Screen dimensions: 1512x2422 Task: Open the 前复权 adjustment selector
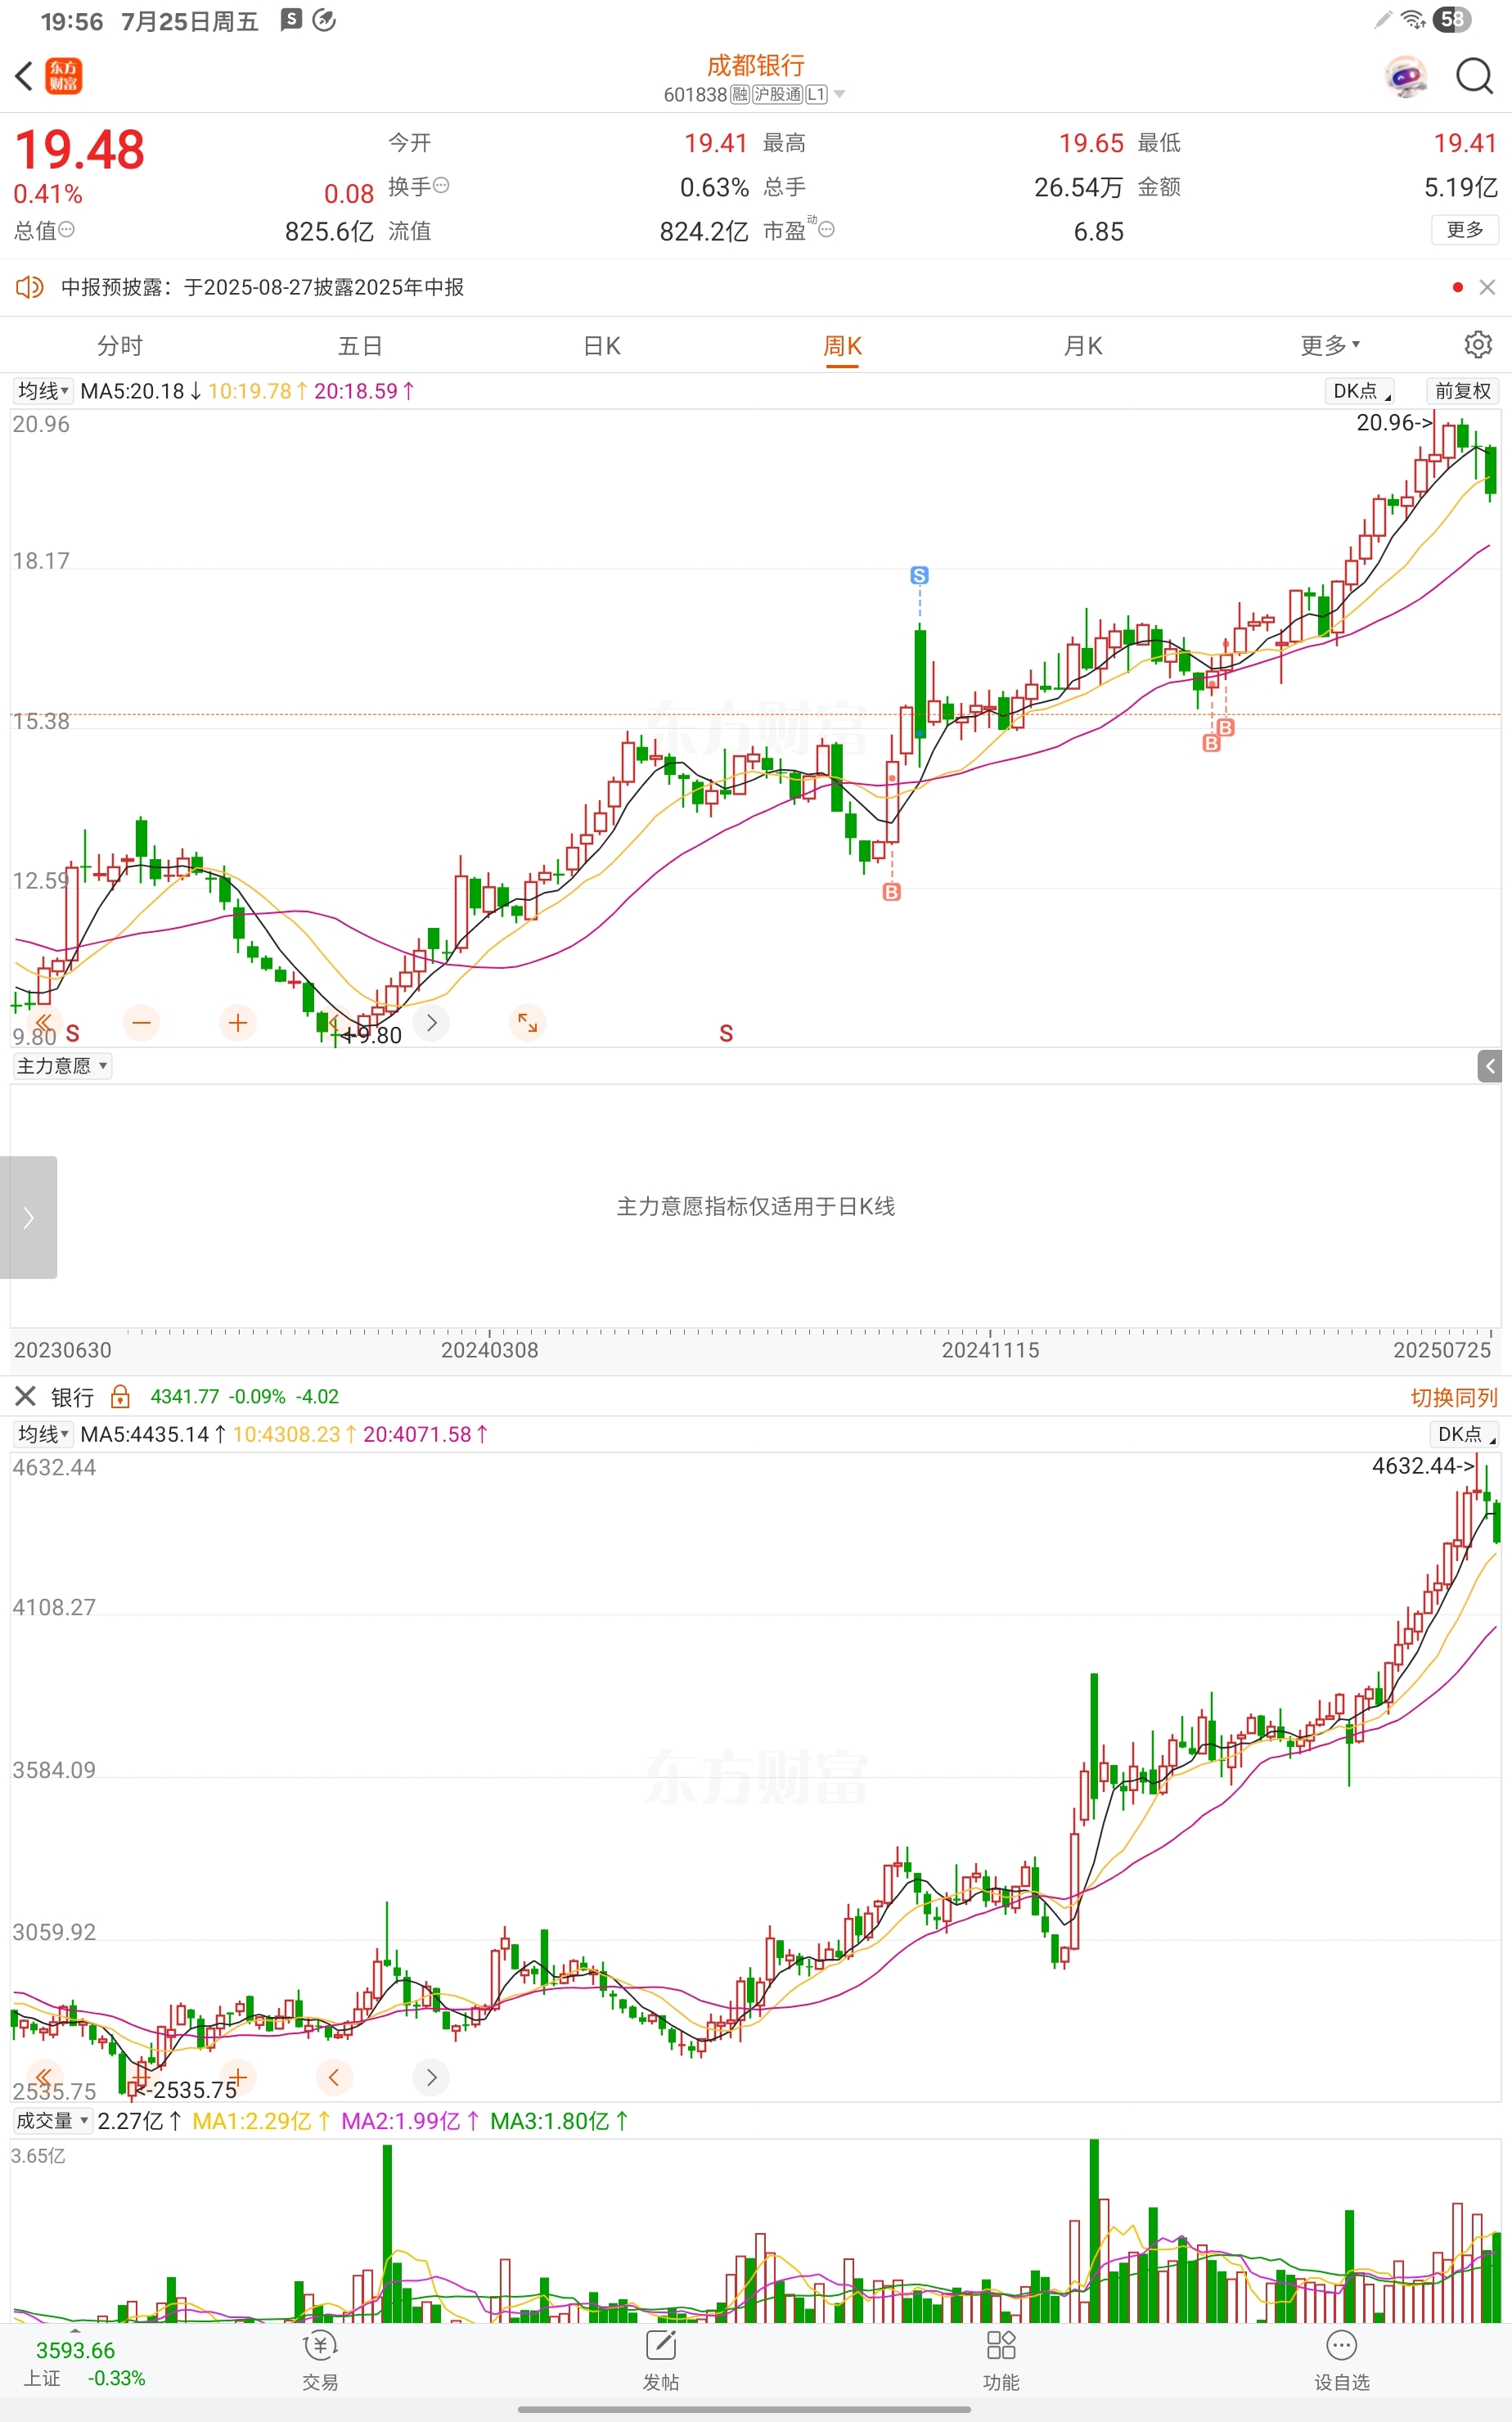coord(1462,391)
